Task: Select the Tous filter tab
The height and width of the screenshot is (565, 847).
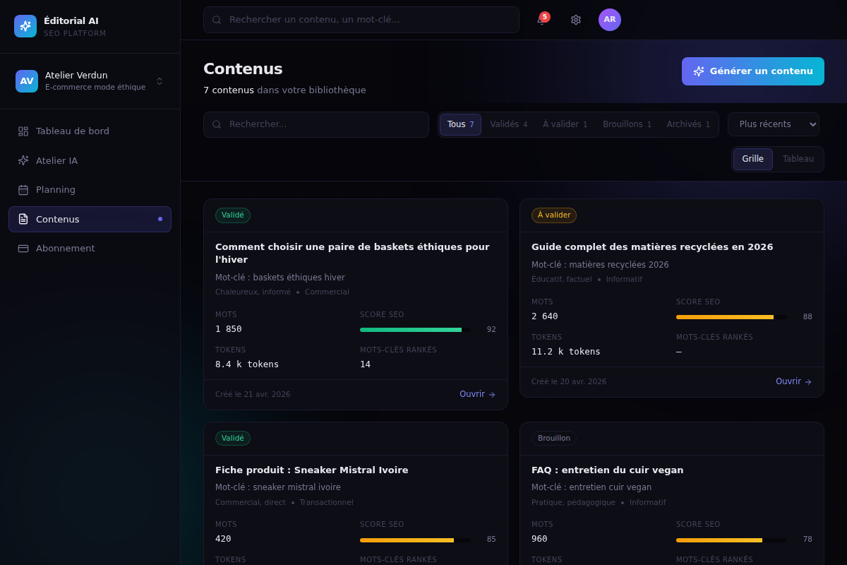Action: point(460,124)
